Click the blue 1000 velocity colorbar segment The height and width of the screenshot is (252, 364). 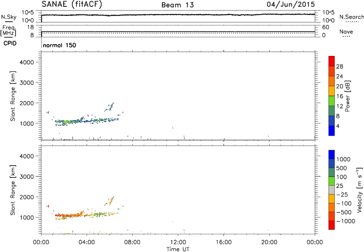(x=332, y=155)
